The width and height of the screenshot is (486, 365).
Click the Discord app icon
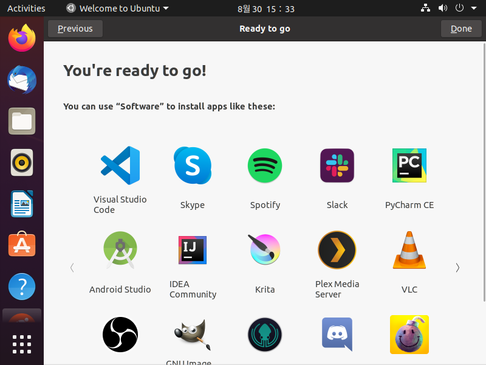click(337, 334)
